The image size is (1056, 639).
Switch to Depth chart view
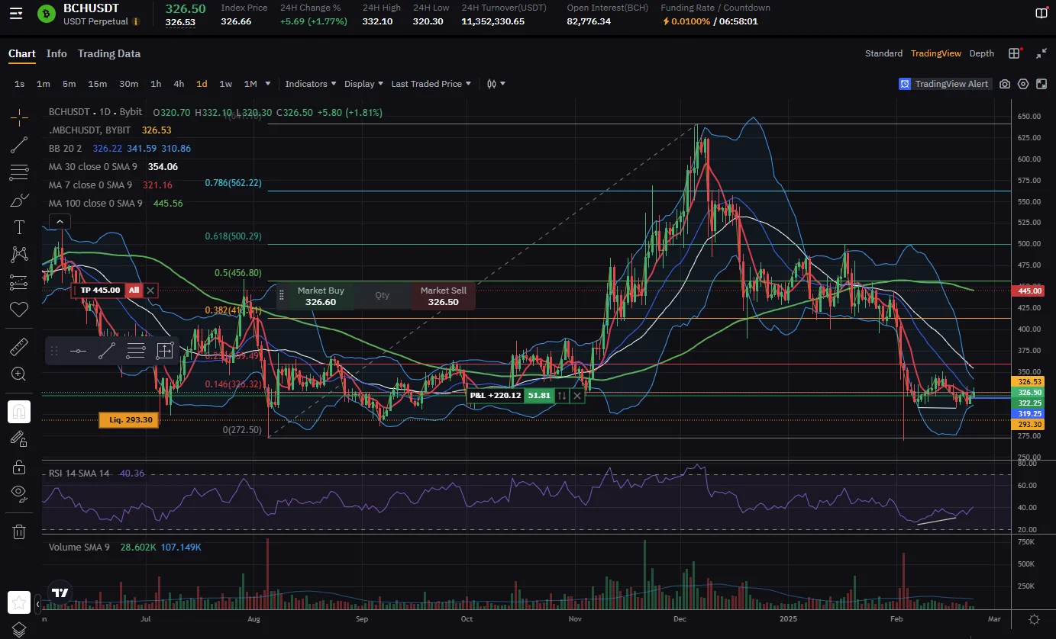(981, 53)
